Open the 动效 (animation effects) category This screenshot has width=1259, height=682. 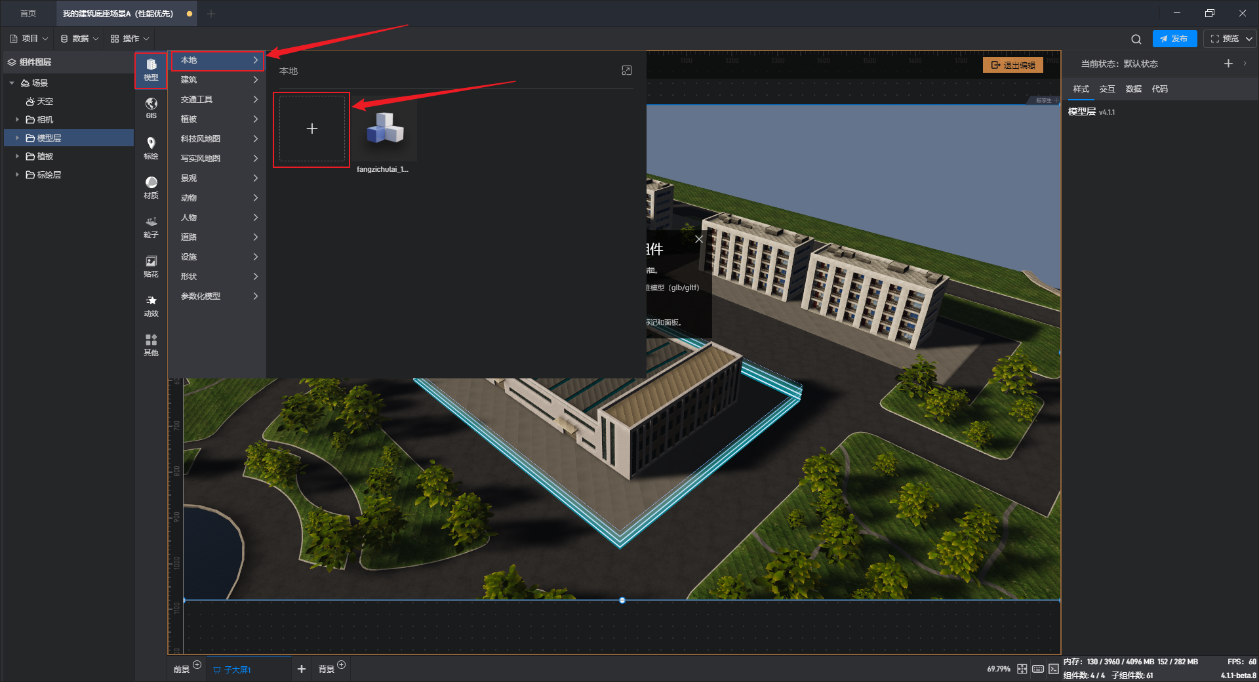coord(151,305)
